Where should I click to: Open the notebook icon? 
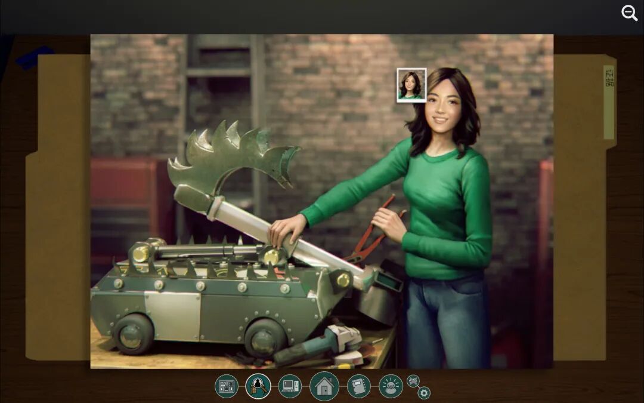pos(358,386)
